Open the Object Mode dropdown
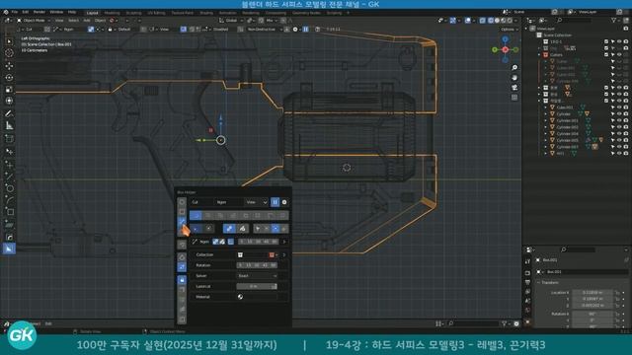The width and height of the screenshot is (632, 355). 34,20
